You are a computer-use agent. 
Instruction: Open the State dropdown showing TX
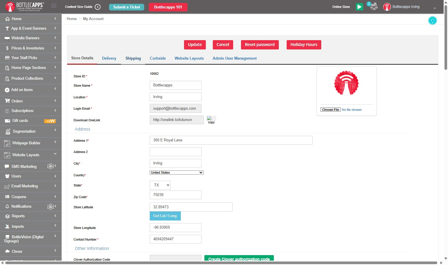pos(160,185)
